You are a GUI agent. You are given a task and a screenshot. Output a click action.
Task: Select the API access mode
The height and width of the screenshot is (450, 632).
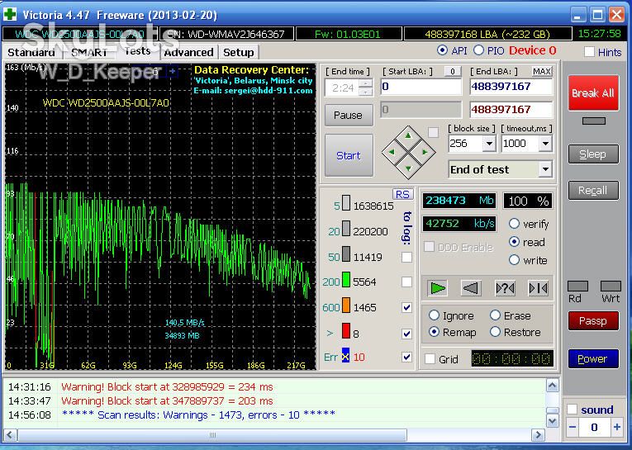pyautogui.click(x=442, y=50)
